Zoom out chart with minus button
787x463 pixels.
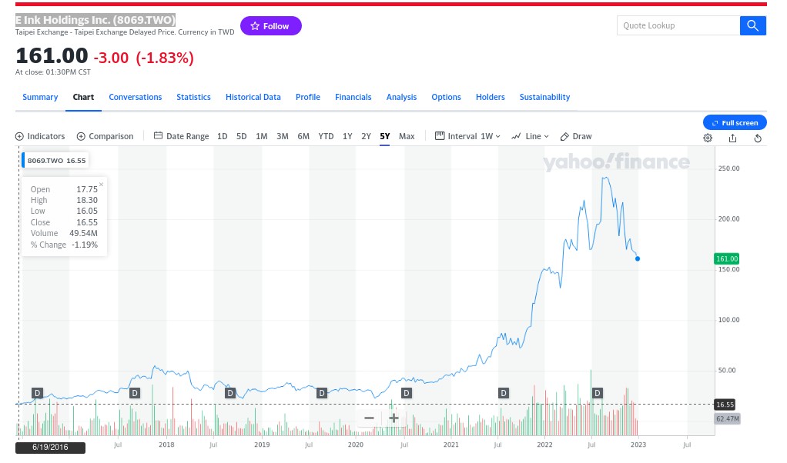[x=369, y=418]
